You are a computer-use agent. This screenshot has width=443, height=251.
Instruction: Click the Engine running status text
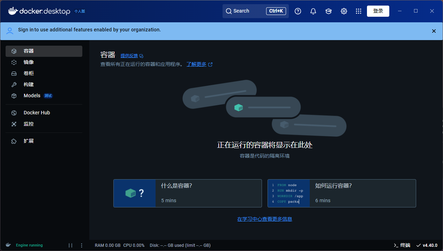click(x=29, y=245)
